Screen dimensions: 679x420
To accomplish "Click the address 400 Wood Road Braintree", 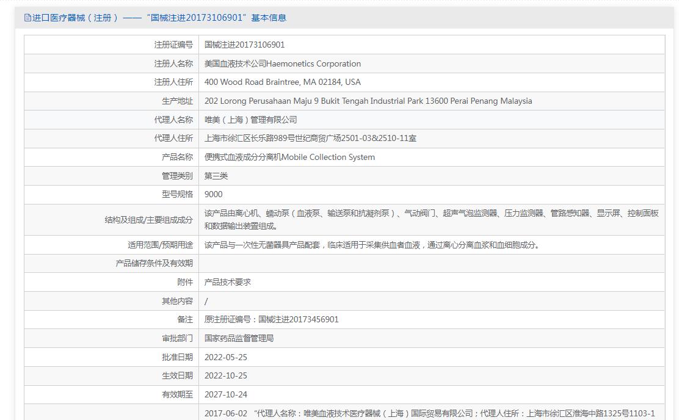I will coord(282,82).
